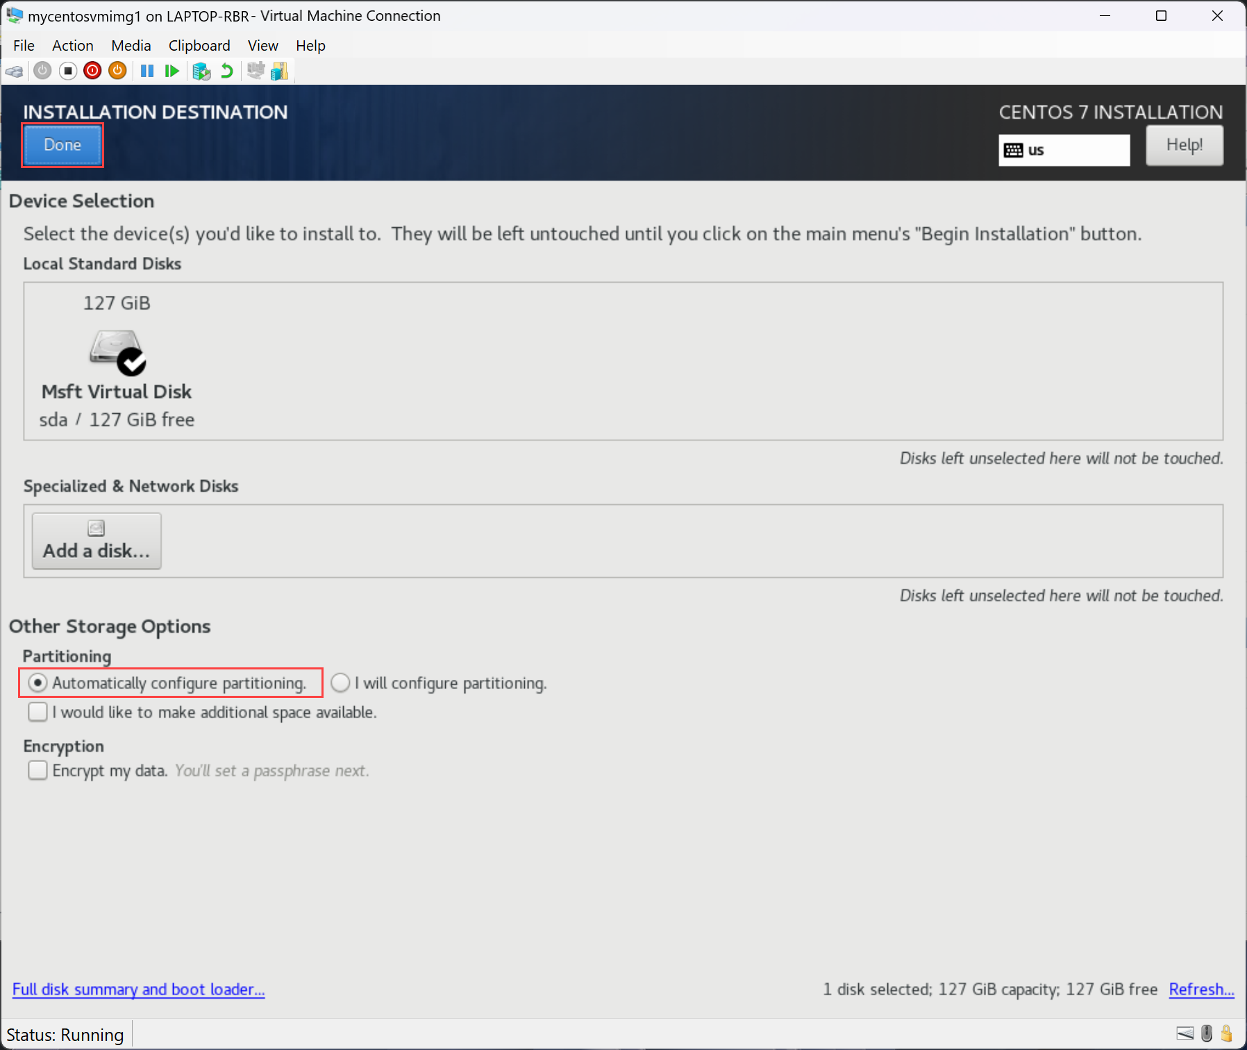1247x1050 pixels.
Task: Click the Done button
Action: (x=62, y=145)
